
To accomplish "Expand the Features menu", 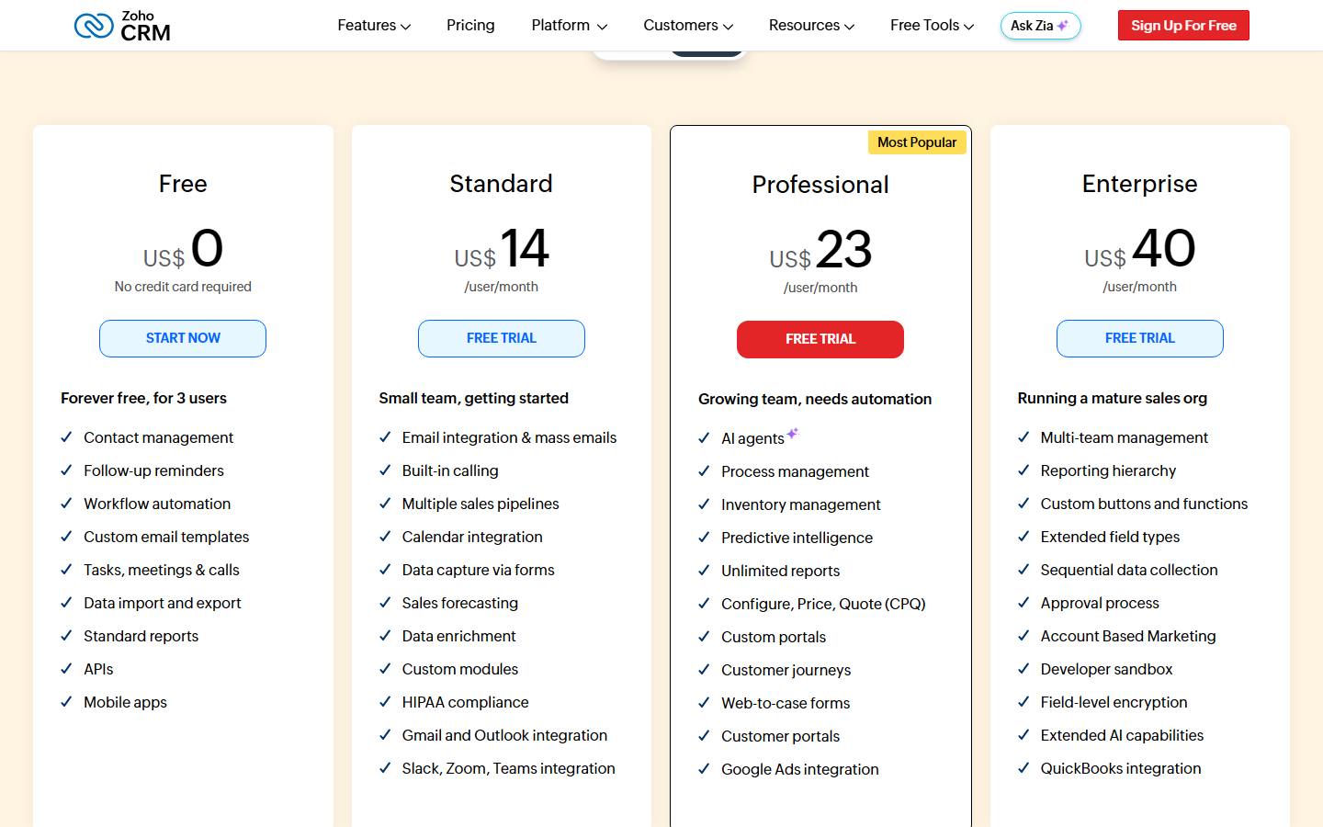I will tap(374, 26).
